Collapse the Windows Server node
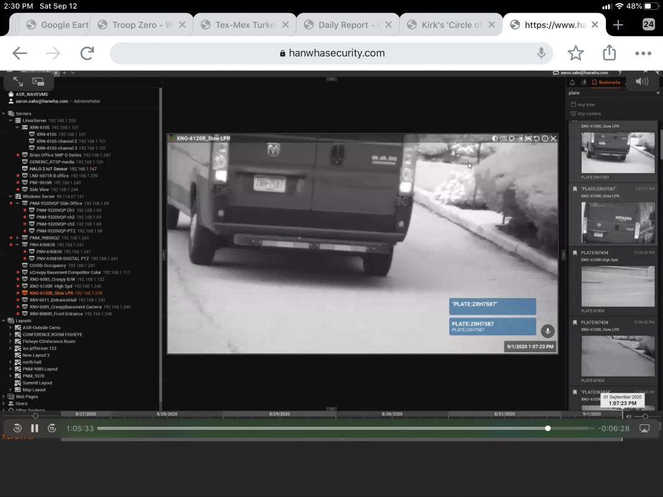The height and width of the screenshot is (497, 663). click(11, 196)
